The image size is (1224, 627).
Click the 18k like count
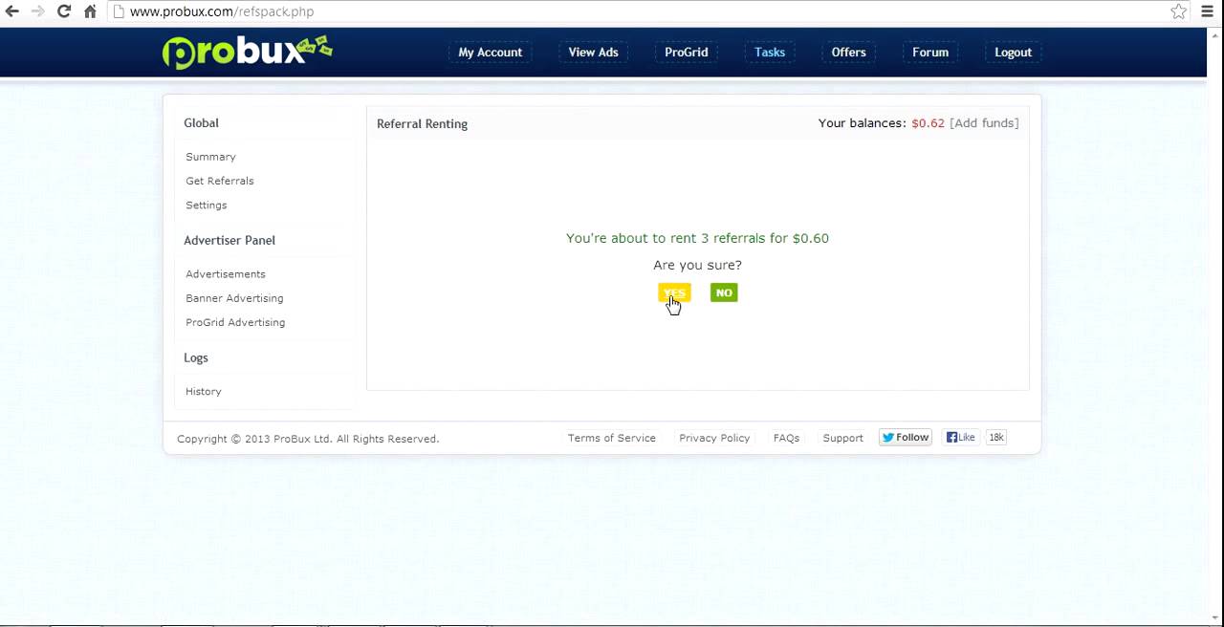point(995,438)
